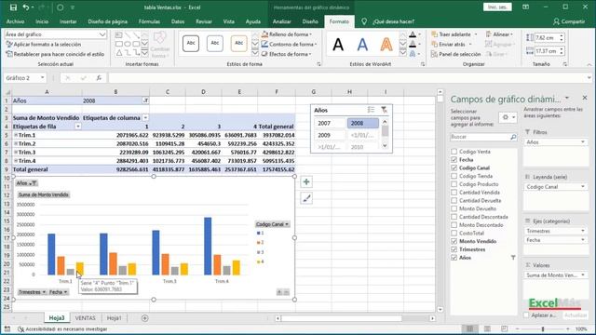Expand Trim.1 row group
Image resolution: width=596 pixels, height=335 pixels.
point(16,135)
